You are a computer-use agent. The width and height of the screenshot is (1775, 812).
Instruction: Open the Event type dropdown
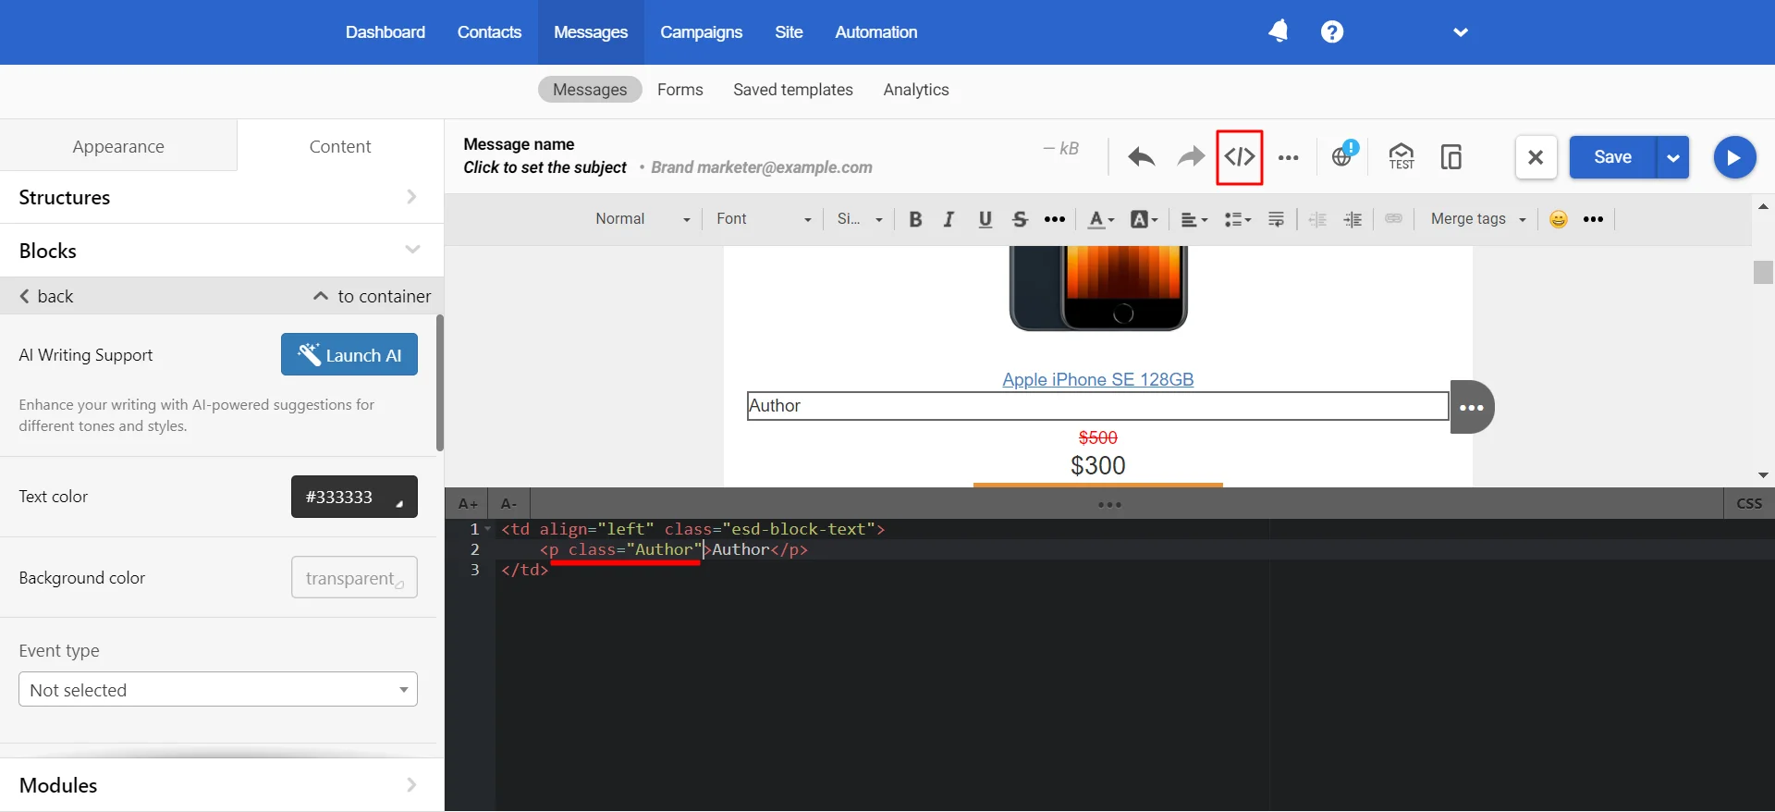tap(218, 689)
